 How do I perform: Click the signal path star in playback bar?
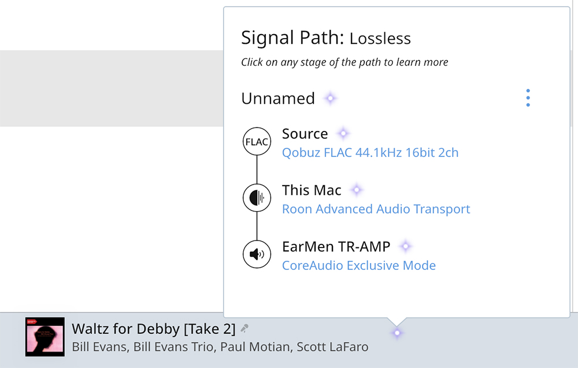coord(397,332)
